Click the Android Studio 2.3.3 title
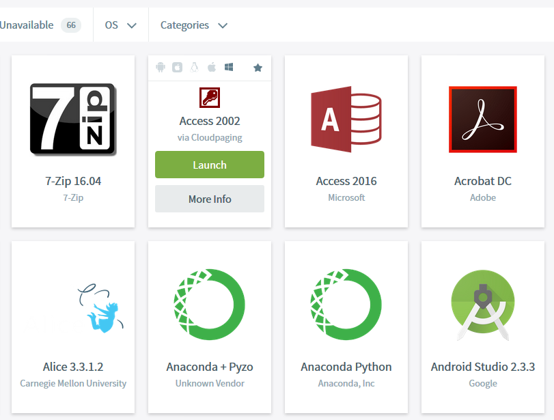554x420 pixels. click(482, 367)
